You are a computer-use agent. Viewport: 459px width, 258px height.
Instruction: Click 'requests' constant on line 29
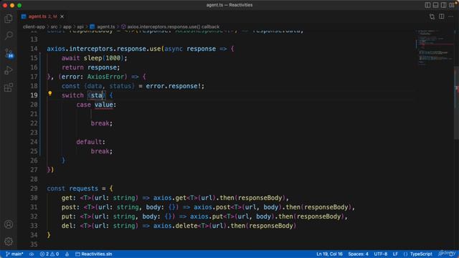(x=83, y=188)
